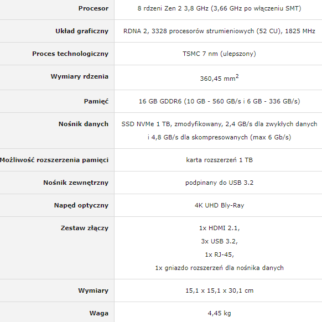Select the Zen 2 processor specification text
This screenshot has width=322, height=322.
(219, 8)
